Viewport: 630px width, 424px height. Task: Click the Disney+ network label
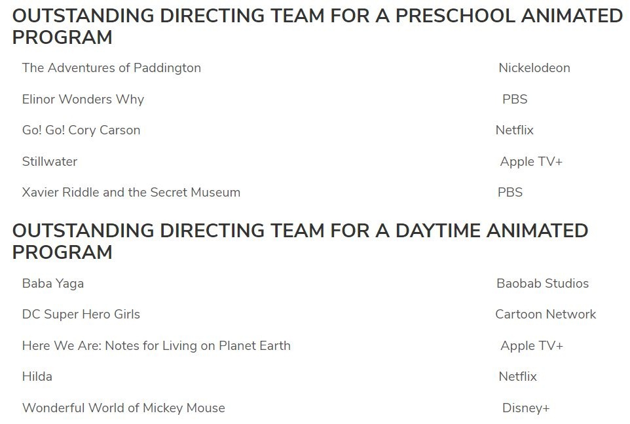pyautogui.click(x=526, y=408)
